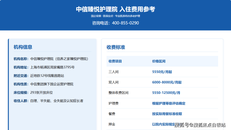Click the text 近地铁12号线隆昌路站
The height and width of the screenshot is (130, 231).
pyautogui.click(x=47, y=76)
